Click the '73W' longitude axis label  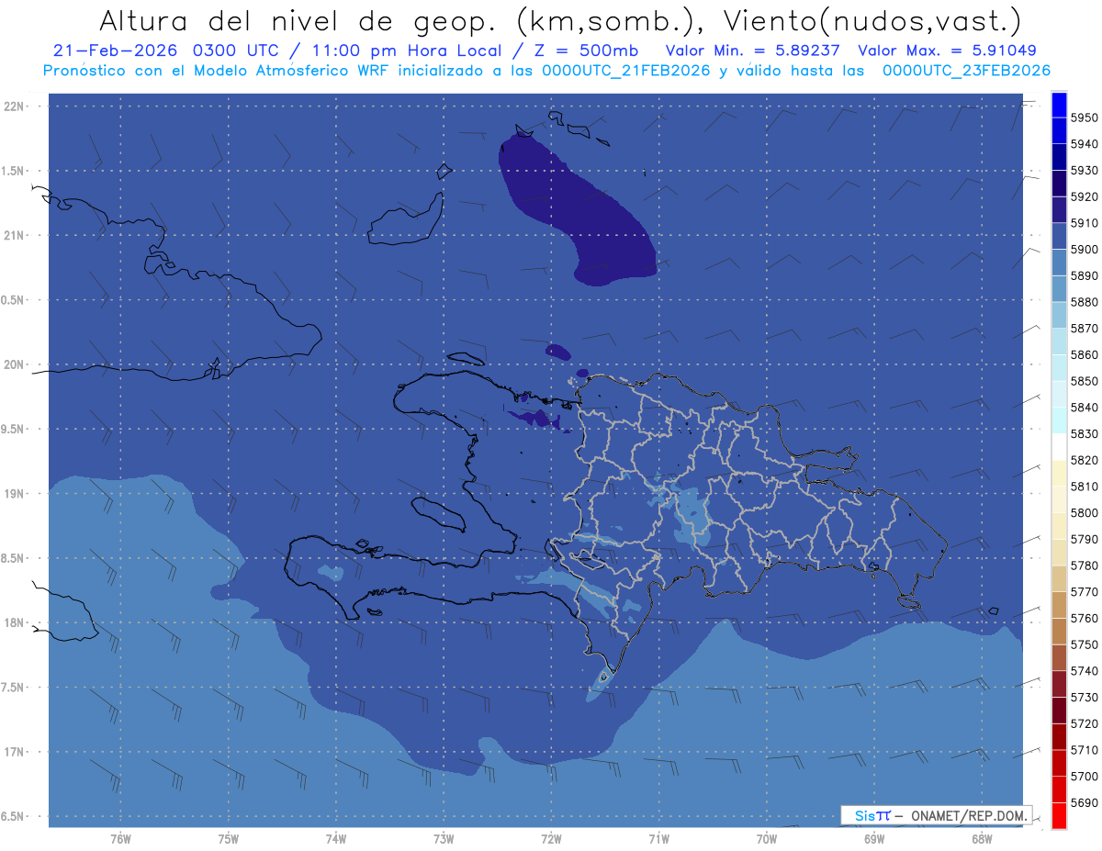coord(444,838)
